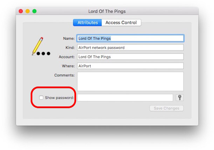The width and height of the screenshot is (214, 150).
Task: Minimize window with the yellow button
Action: pos(28,11)
